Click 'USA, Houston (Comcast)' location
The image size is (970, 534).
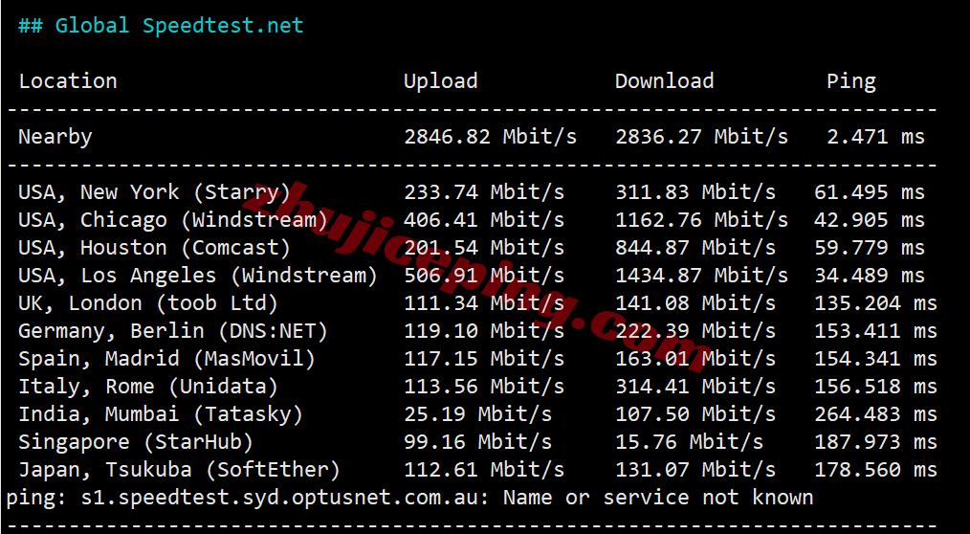pyautogui.click(x=155, y=248)
